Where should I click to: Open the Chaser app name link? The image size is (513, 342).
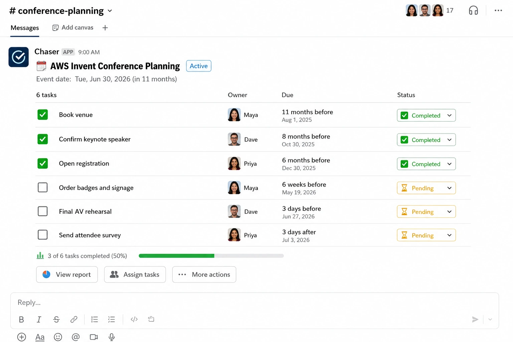click(47, 51)
